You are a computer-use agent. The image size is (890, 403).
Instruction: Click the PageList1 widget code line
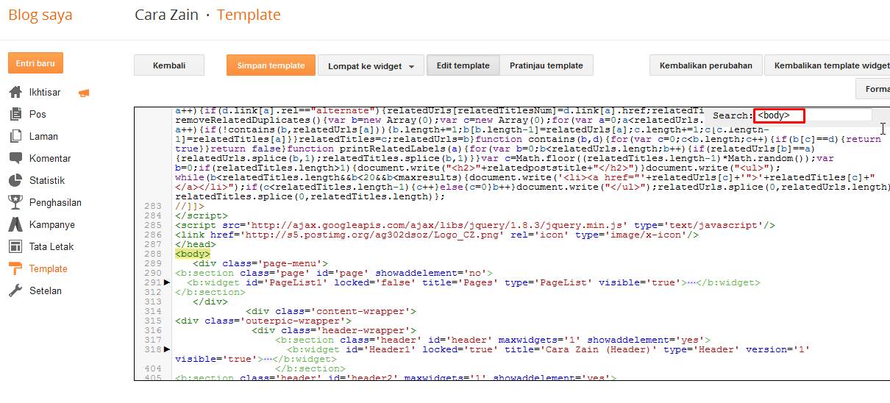474,282
